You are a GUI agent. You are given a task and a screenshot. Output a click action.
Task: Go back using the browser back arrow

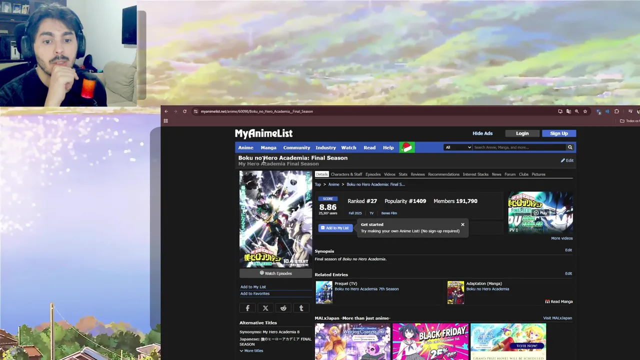coord(166,111)
